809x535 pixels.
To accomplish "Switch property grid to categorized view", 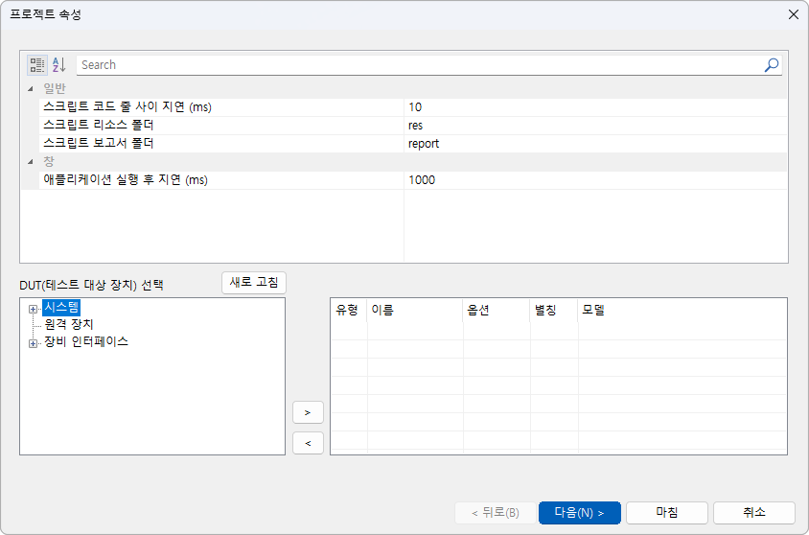I will point(37,65).
